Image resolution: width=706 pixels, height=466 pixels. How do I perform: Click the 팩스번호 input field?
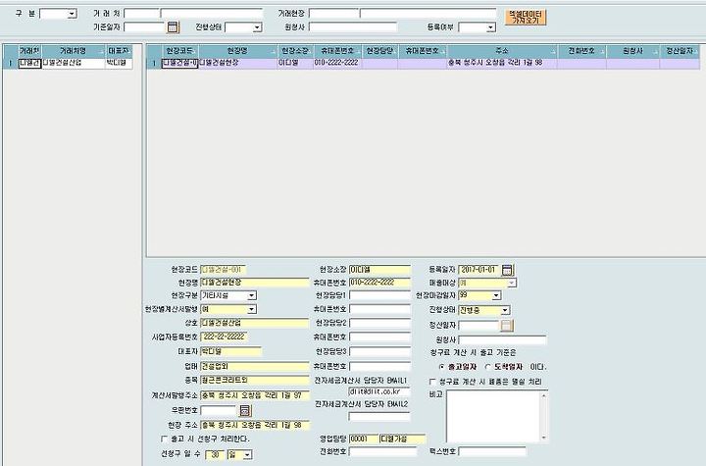tap(492, 451)
